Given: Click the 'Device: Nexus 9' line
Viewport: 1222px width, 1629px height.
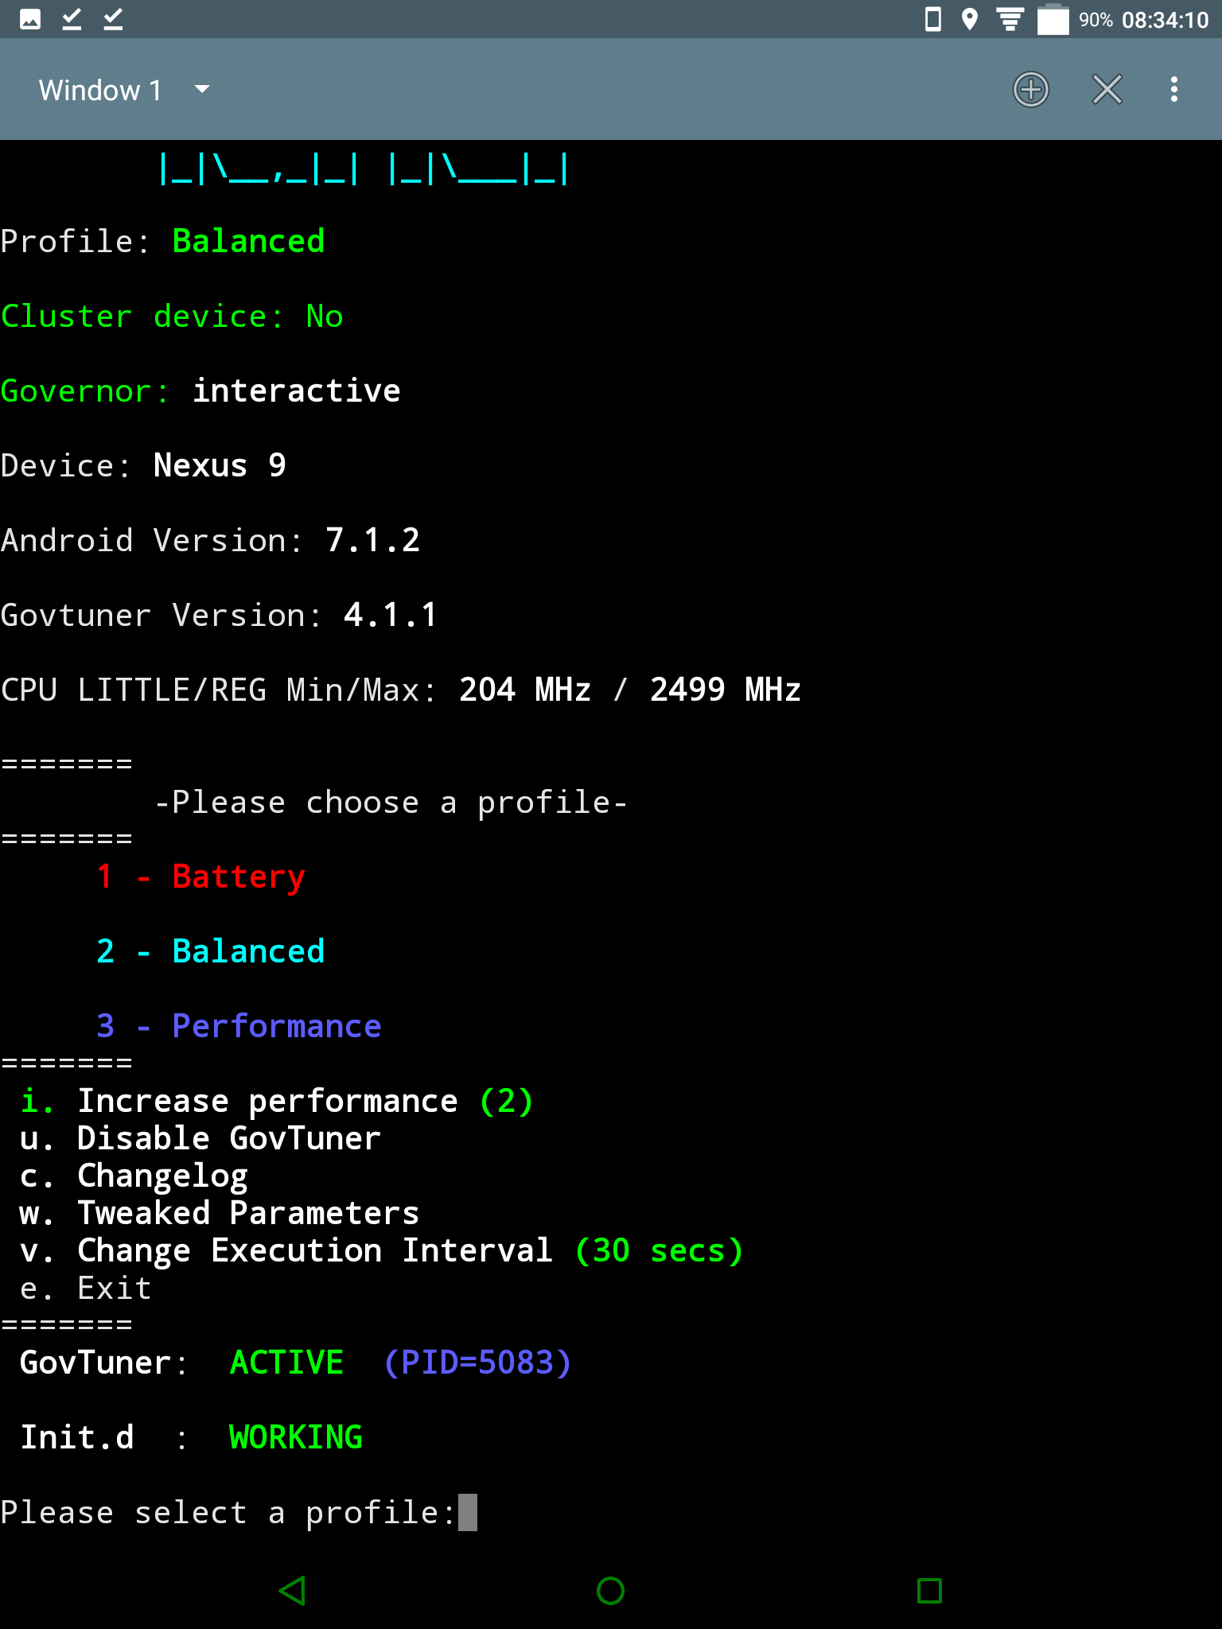Looking at the screenshot, I should click(143, 465).
